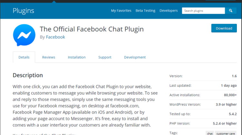Switch to the Reviews tab
The height and width of the screenshot is (135, 242).
pos(48,57)
